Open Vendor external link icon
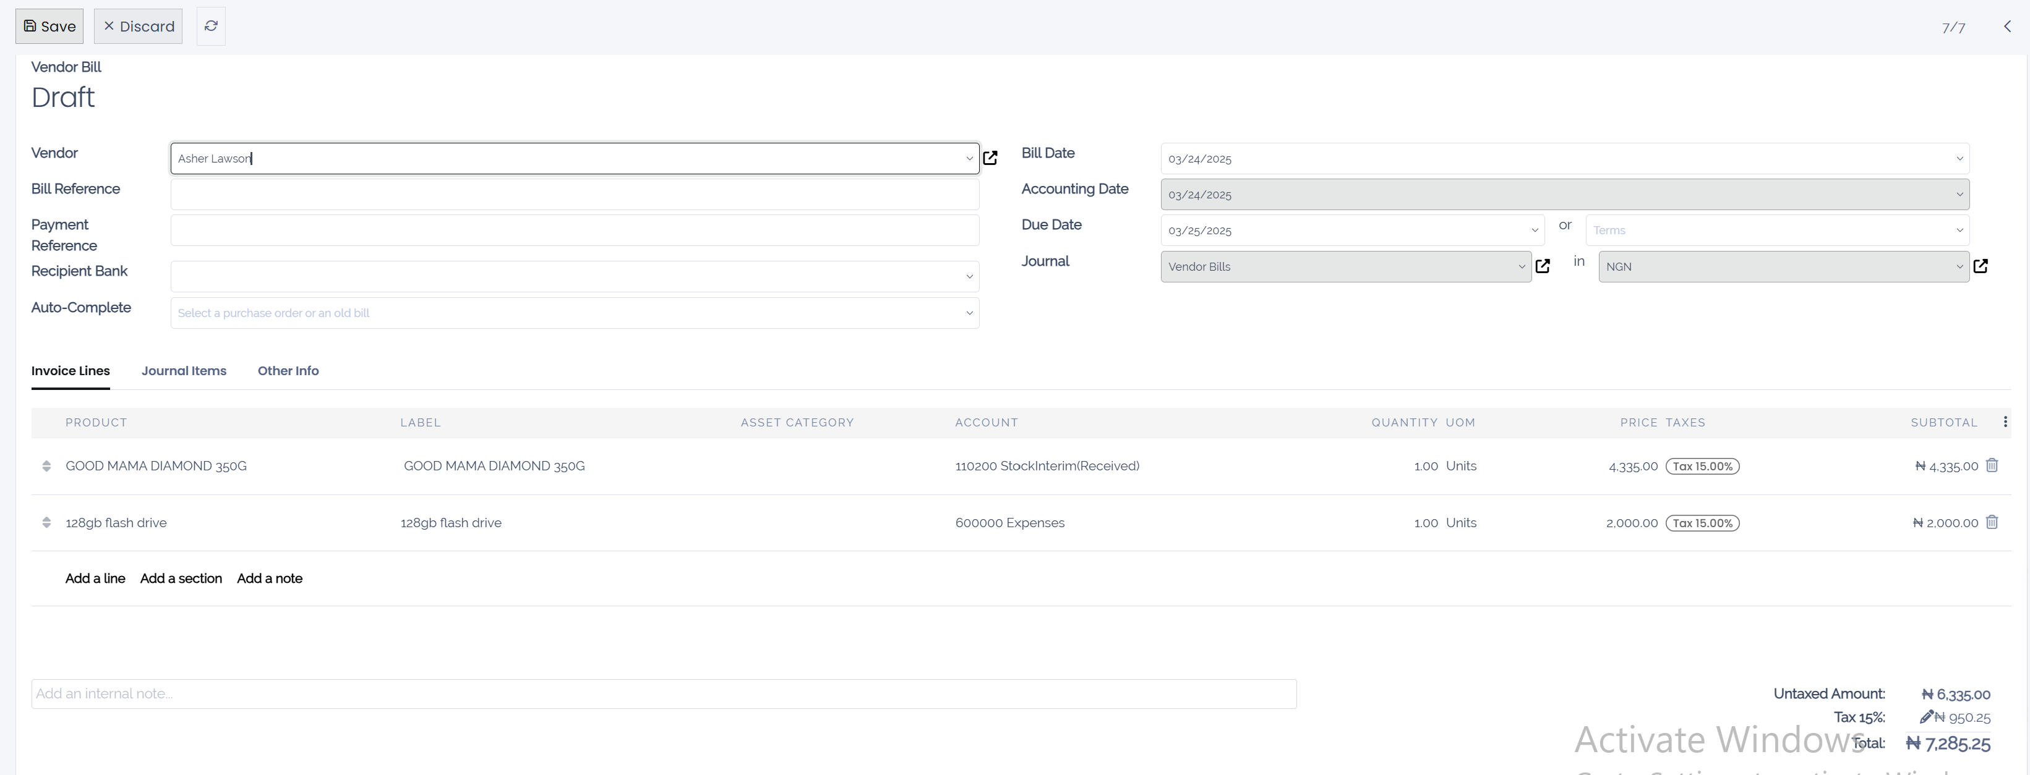Screen dimensions: 2030x775 click(x=990, y=158)
